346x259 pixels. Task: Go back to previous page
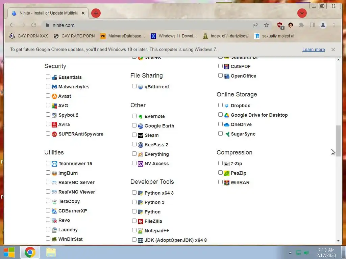(12, 25)
